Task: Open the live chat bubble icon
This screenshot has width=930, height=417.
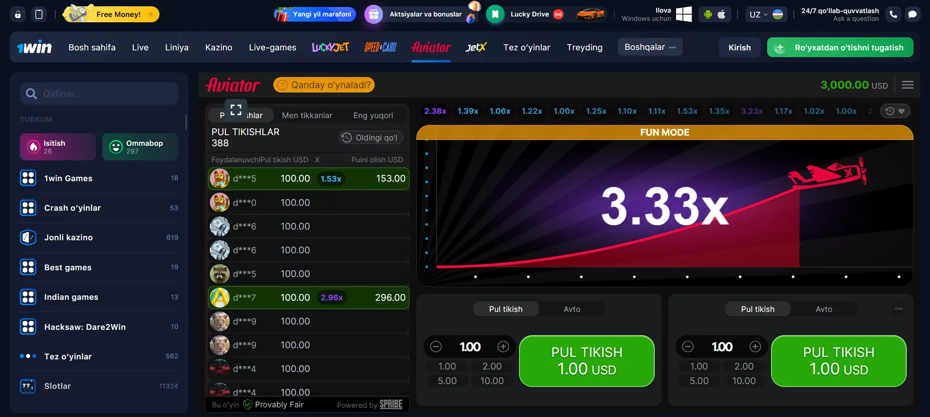Action: (912, 15)
